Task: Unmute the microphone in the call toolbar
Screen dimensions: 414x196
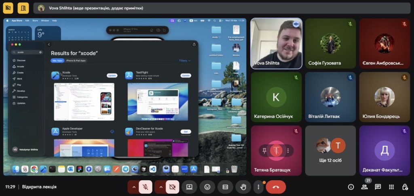Action: [145, 187]
